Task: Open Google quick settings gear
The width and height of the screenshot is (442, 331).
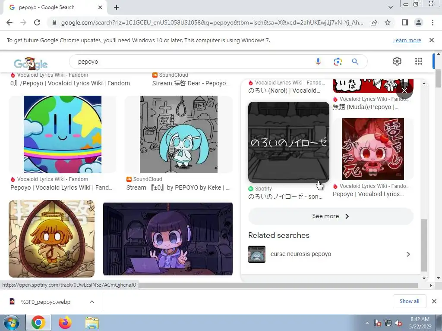Action: pyautogui.click(x=397, y=61)
